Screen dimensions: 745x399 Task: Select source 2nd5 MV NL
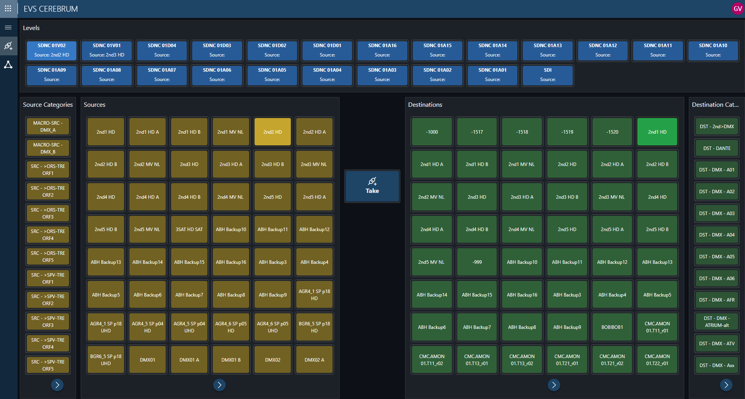[x=147, y=229]
